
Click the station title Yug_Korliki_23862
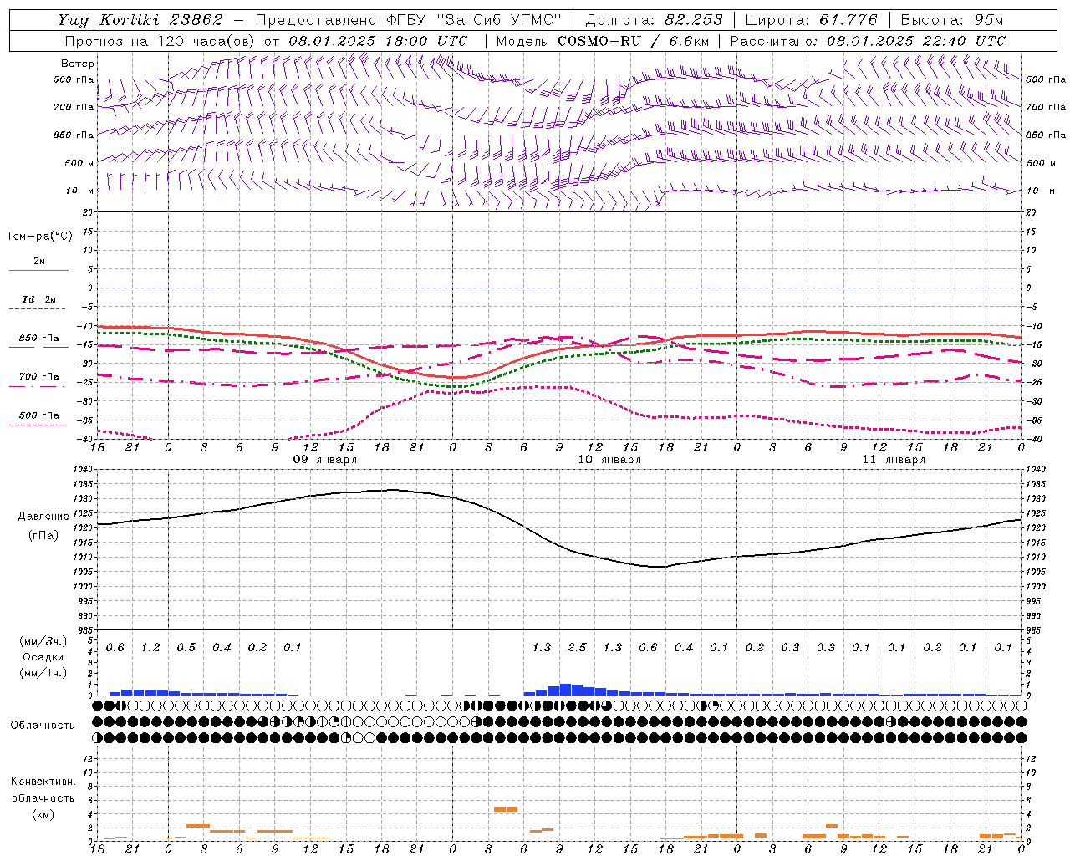pos(140,20)
